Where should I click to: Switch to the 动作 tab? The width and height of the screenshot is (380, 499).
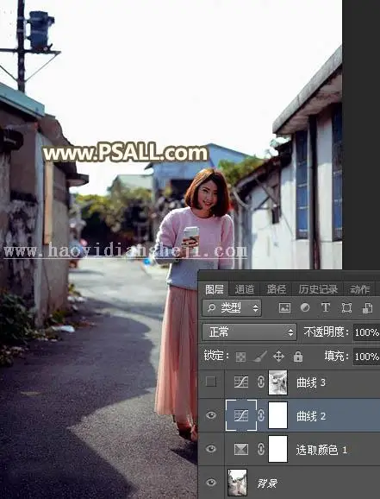point(359,289)
